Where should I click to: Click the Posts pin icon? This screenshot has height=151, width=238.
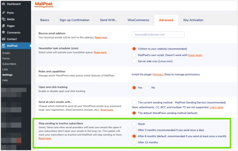pos(3,13)
